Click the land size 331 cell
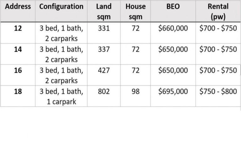This screenshot has width=241, height=161. click(104, 29)
